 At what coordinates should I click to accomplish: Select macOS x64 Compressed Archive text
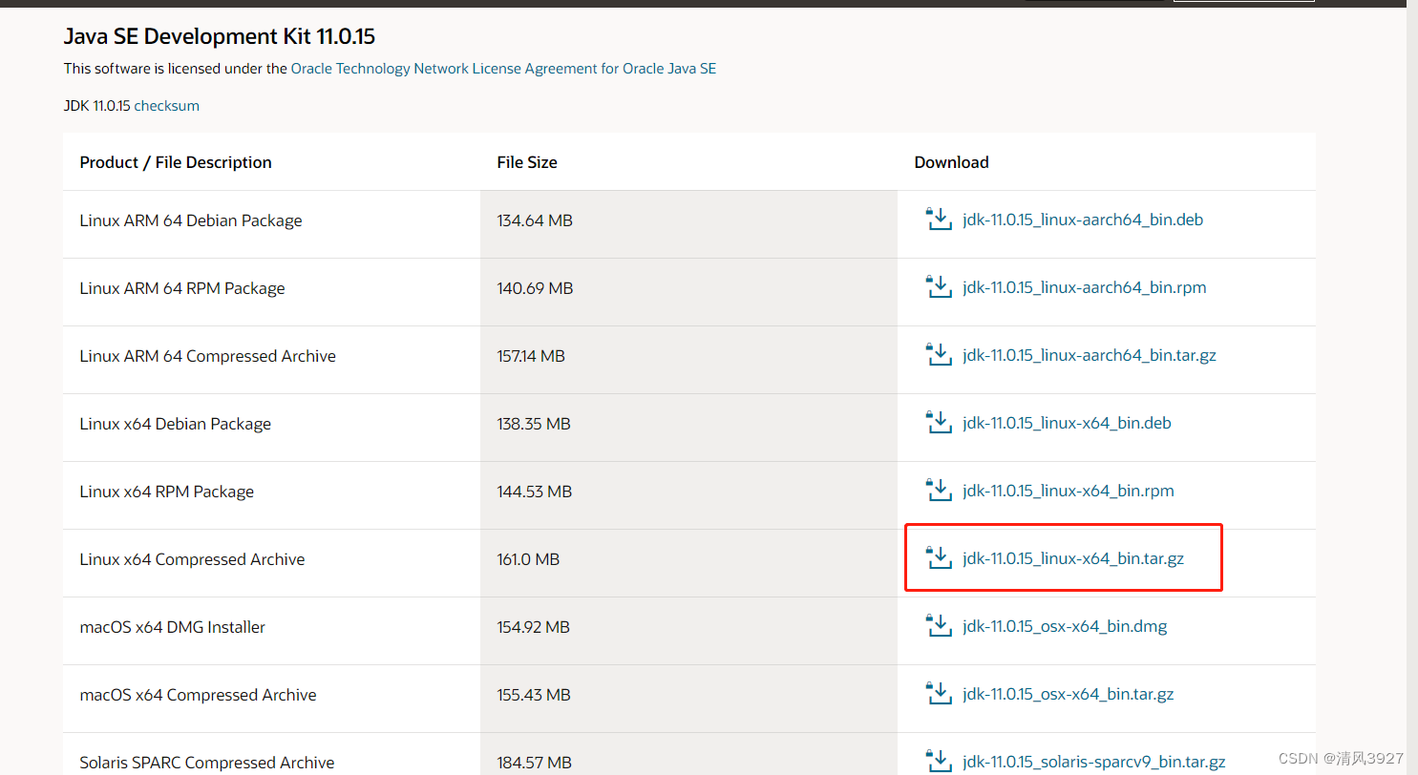point(198,695)
